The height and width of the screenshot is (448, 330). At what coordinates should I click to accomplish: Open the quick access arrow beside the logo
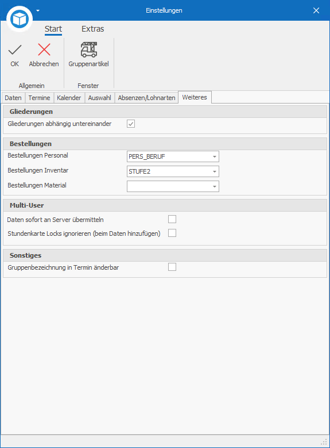38,10
